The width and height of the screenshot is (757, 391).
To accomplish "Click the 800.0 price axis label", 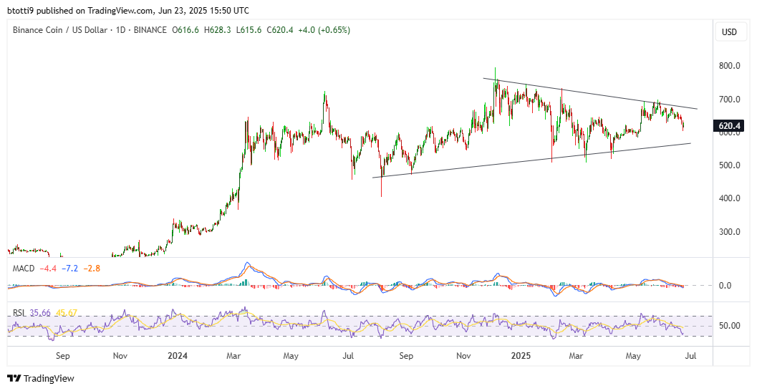I will [729, 66].
